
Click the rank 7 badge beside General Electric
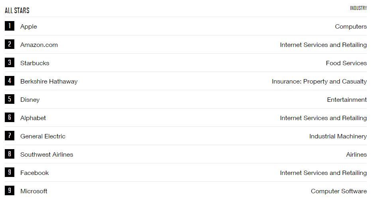click(10, 136)
